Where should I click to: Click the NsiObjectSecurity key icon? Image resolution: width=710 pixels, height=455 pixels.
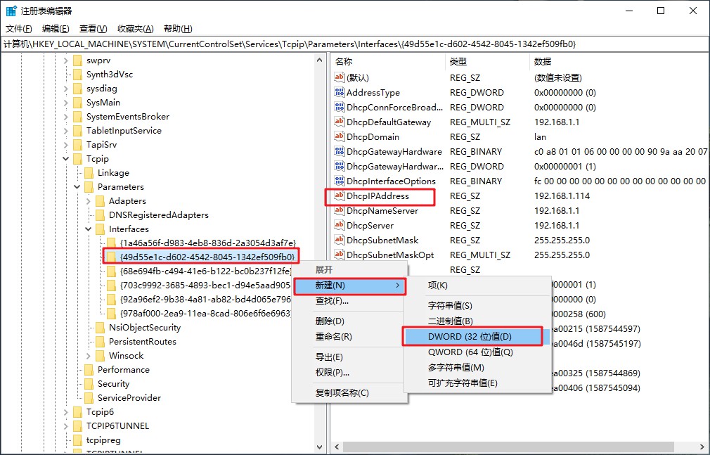[x=99, y=327]
